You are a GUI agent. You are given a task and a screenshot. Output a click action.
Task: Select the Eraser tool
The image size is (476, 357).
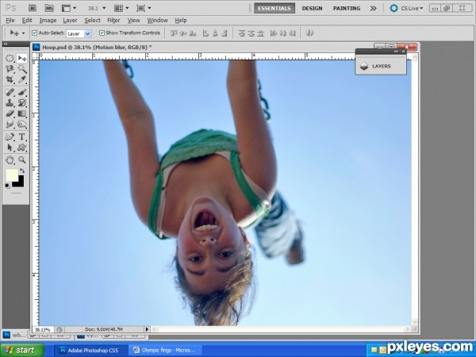[10, 113]
